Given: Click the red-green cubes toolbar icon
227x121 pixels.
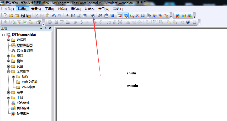Looking at the screenshot, I should [x=189, y=15].
